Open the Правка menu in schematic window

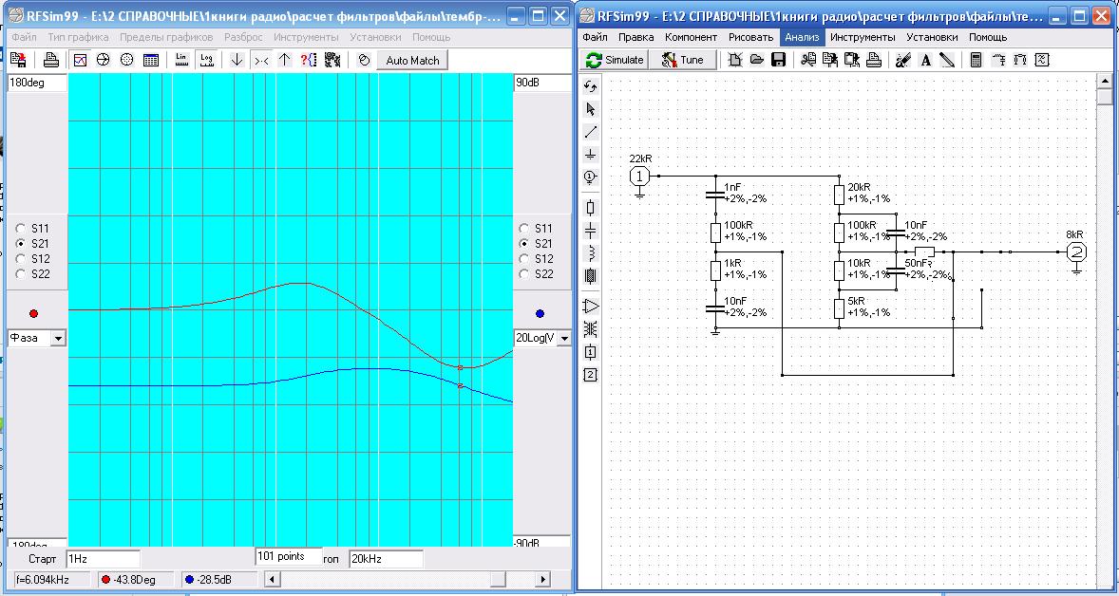coord(635,37)
